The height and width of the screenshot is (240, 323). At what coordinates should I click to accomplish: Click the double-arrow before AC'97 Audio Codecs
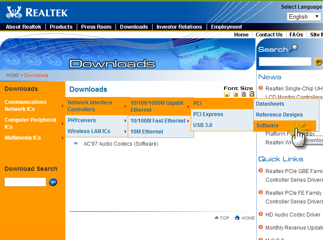pos(76,143)
